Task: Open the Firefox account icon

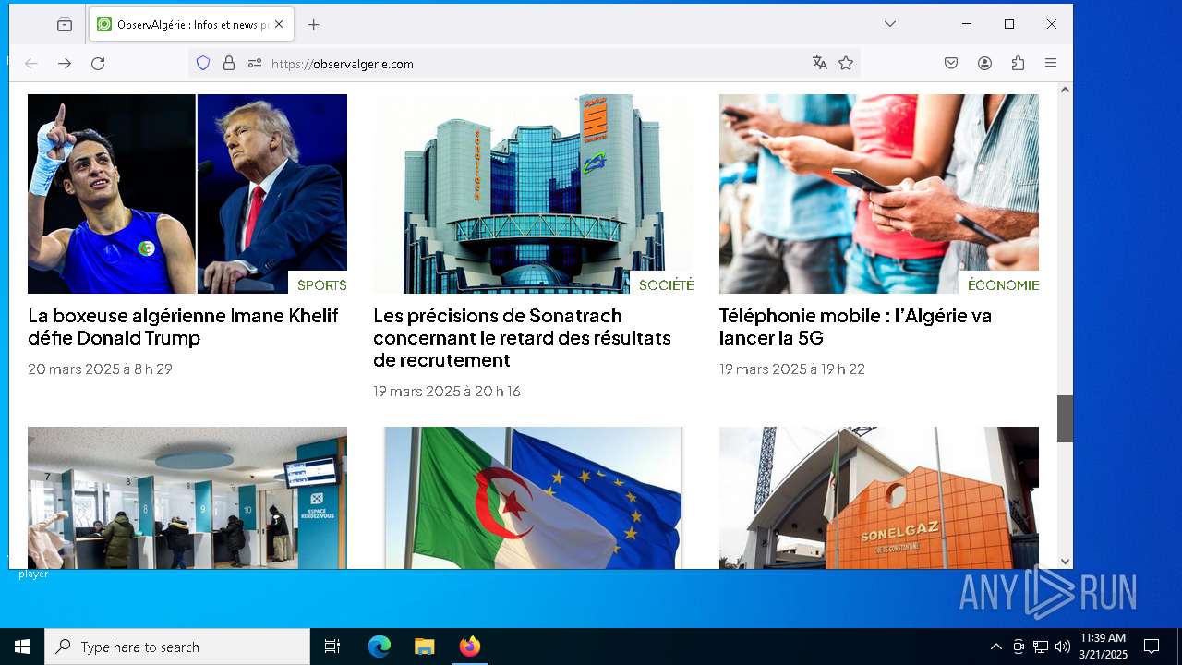Action: point(984,63)
